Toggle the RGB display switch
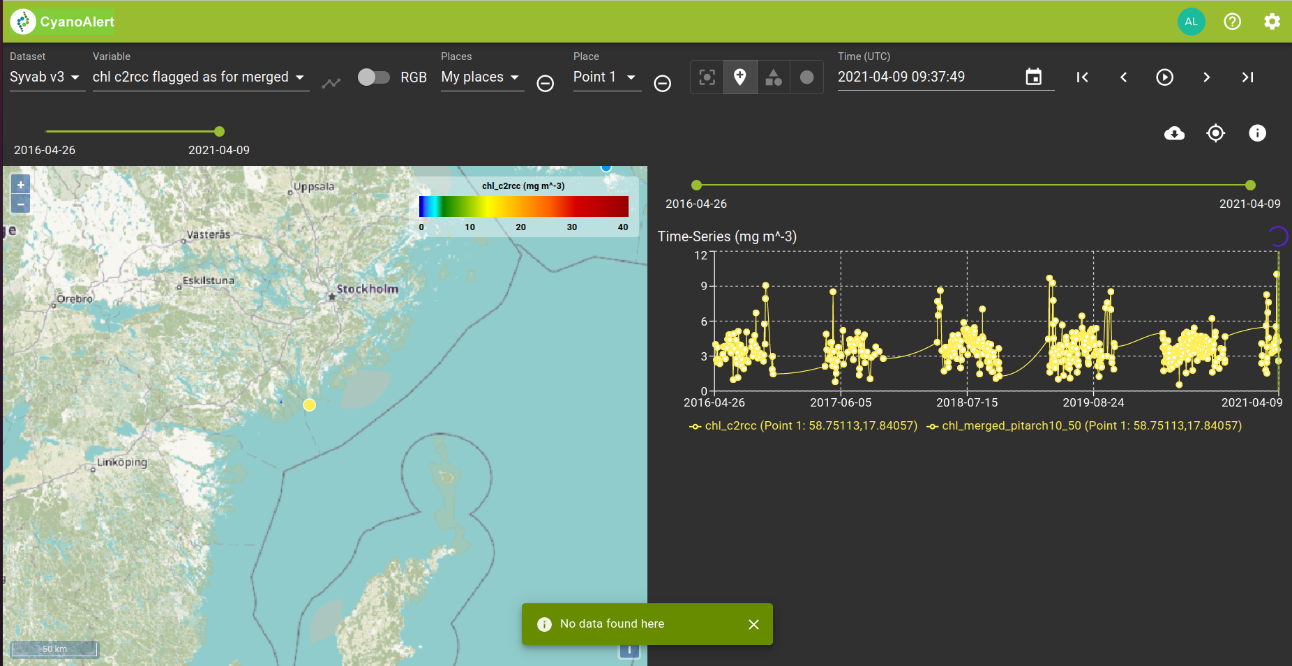The image size is (1292, 666). tap(374, 77)
